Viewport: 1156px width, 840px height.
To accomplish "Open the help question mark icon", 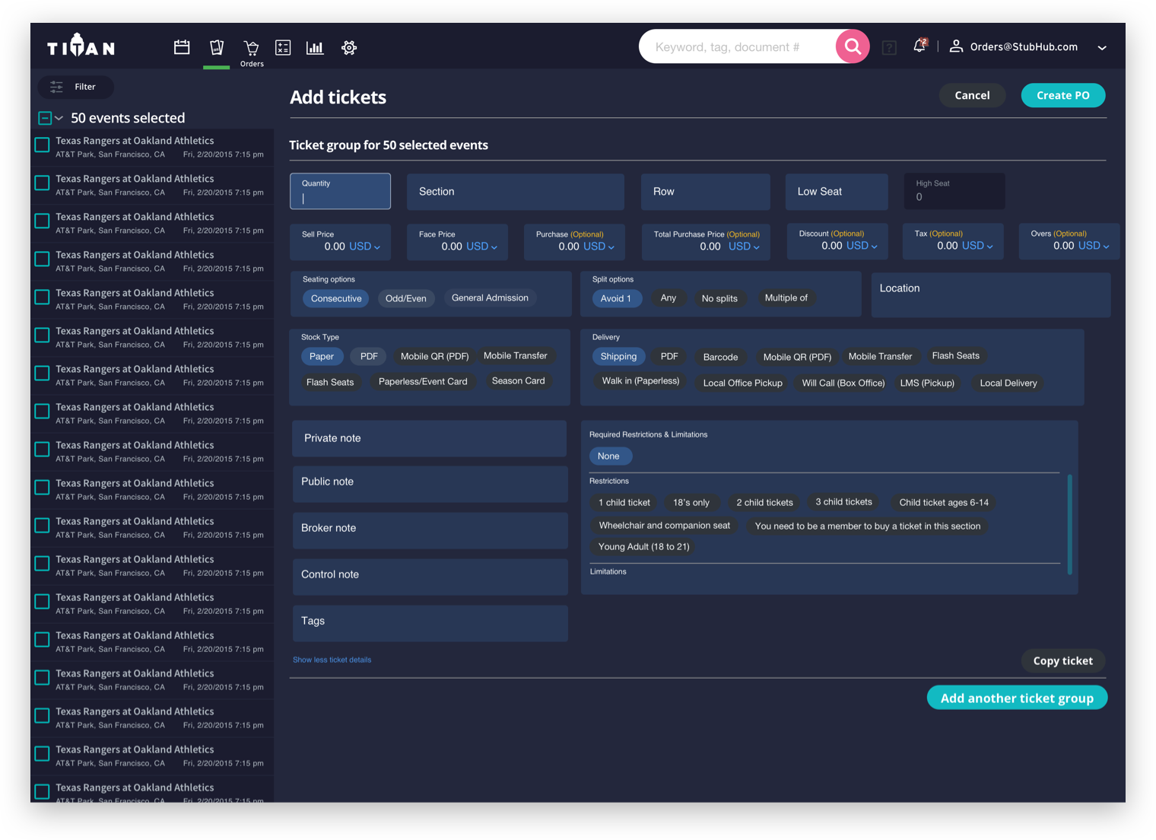I will click(x=889, y=48).
